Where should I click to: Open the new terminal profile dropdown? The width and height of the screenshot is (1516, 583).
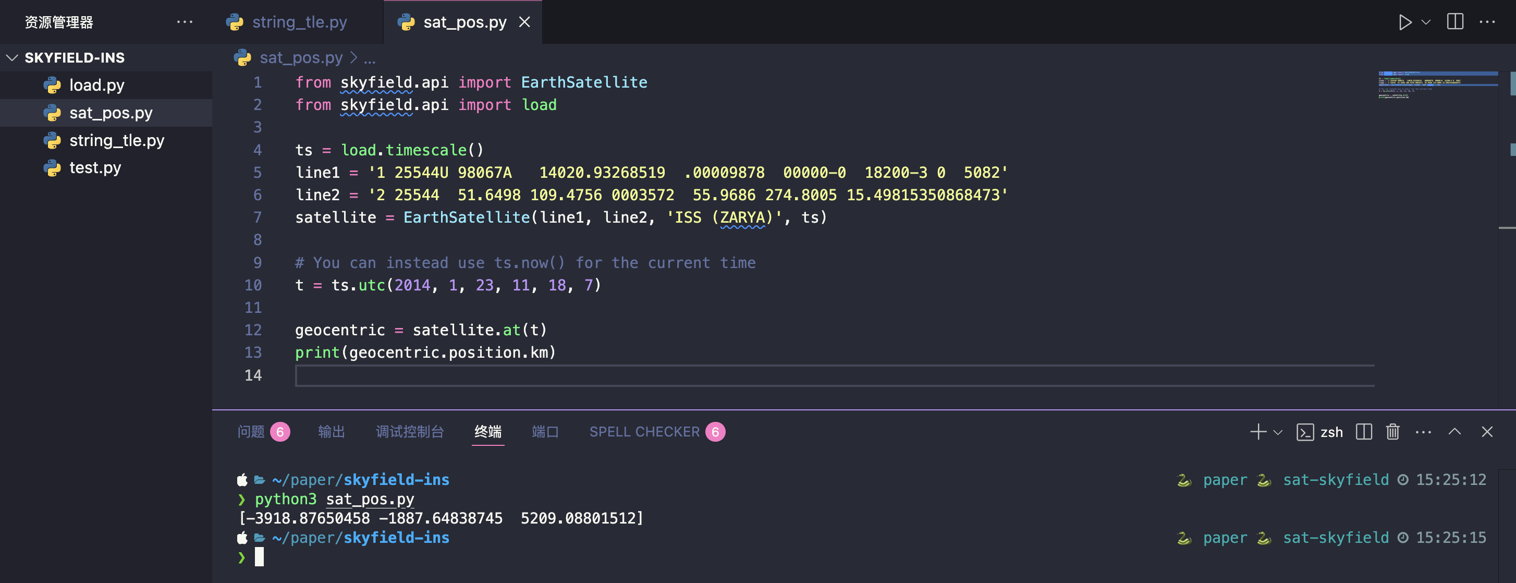point(1278,432)
